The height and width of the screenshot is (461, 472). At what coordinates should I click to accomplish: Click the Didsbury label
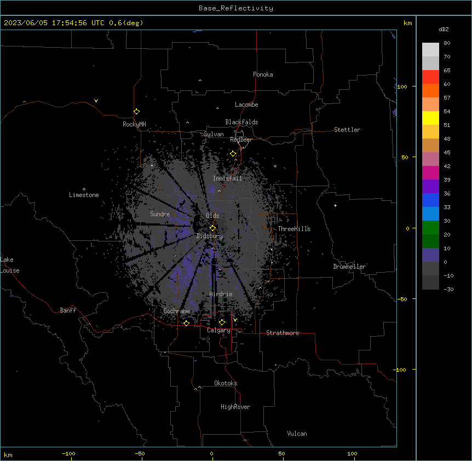tap(210, 236)
